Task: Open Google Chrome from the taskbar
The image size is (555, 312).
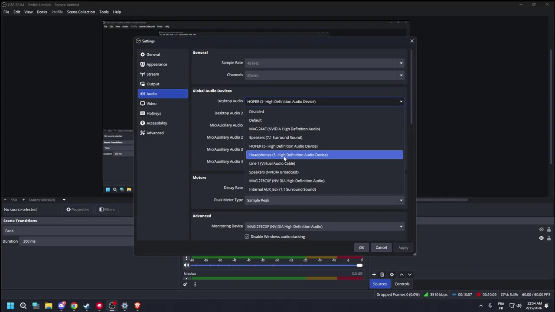Action: click(74, 305)
